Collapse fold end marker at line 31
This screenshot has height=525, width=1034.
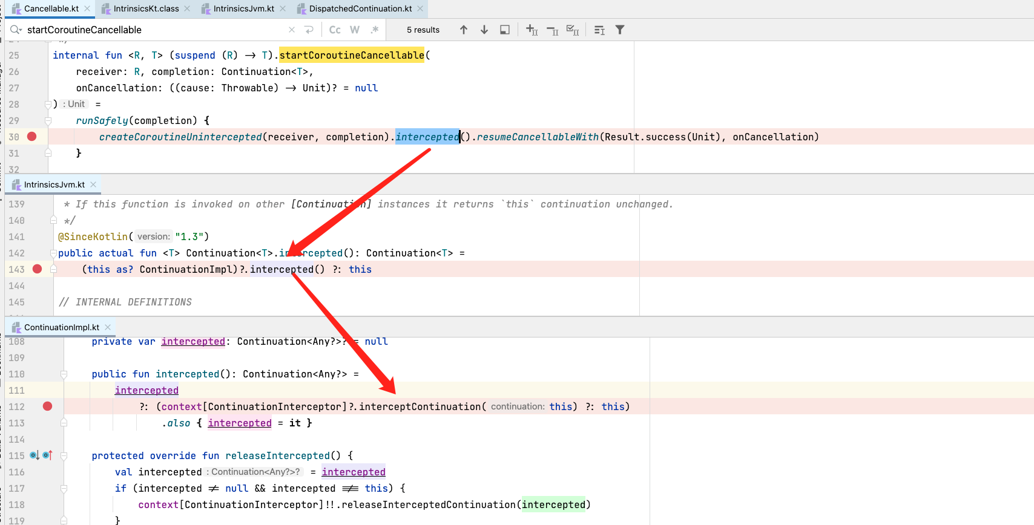pos(48,153)
